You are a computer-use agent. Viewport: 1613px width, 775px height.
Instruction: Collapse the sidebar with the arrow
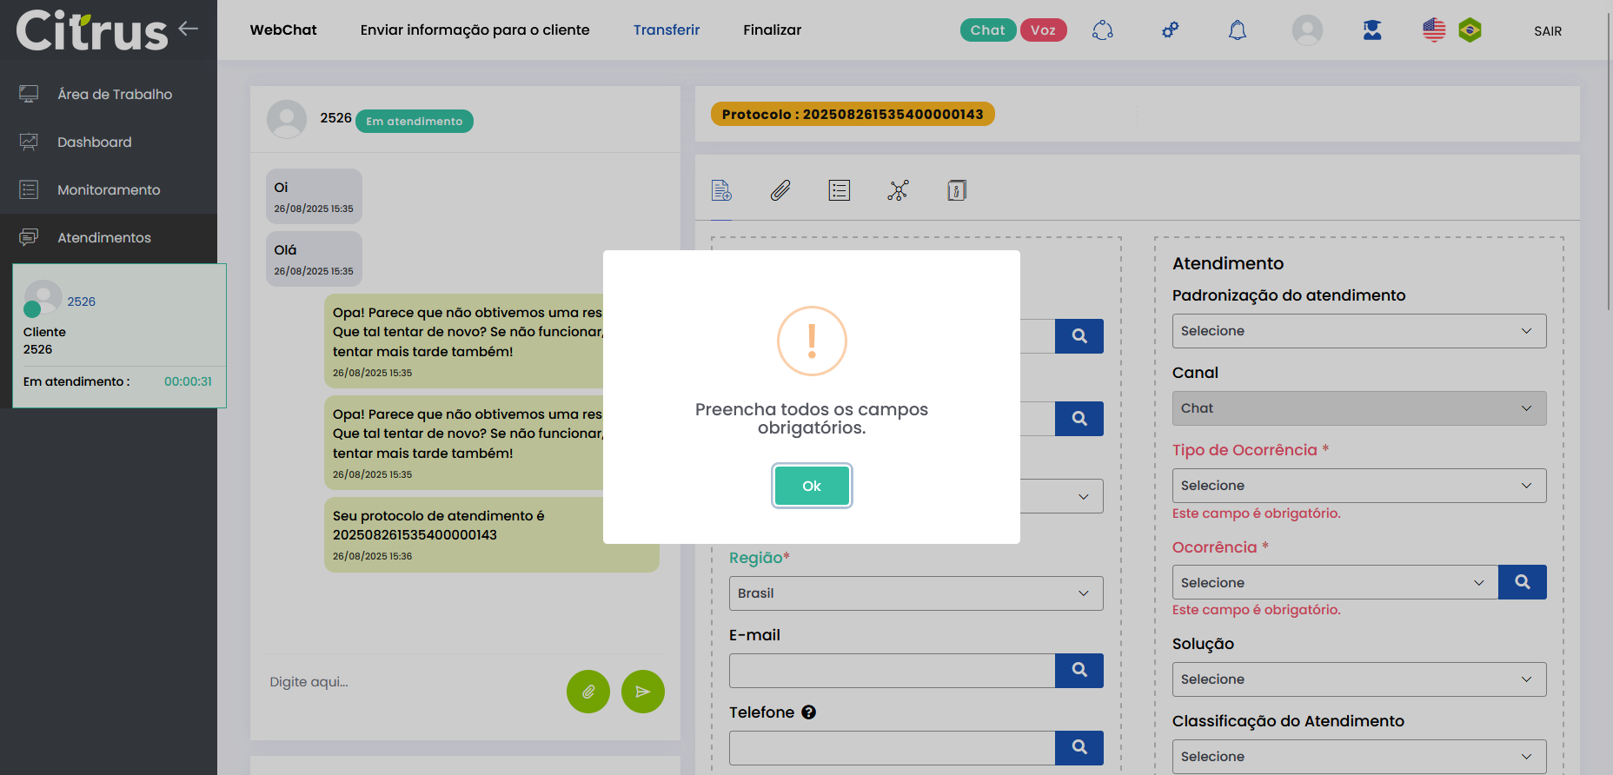pos(189,29)
